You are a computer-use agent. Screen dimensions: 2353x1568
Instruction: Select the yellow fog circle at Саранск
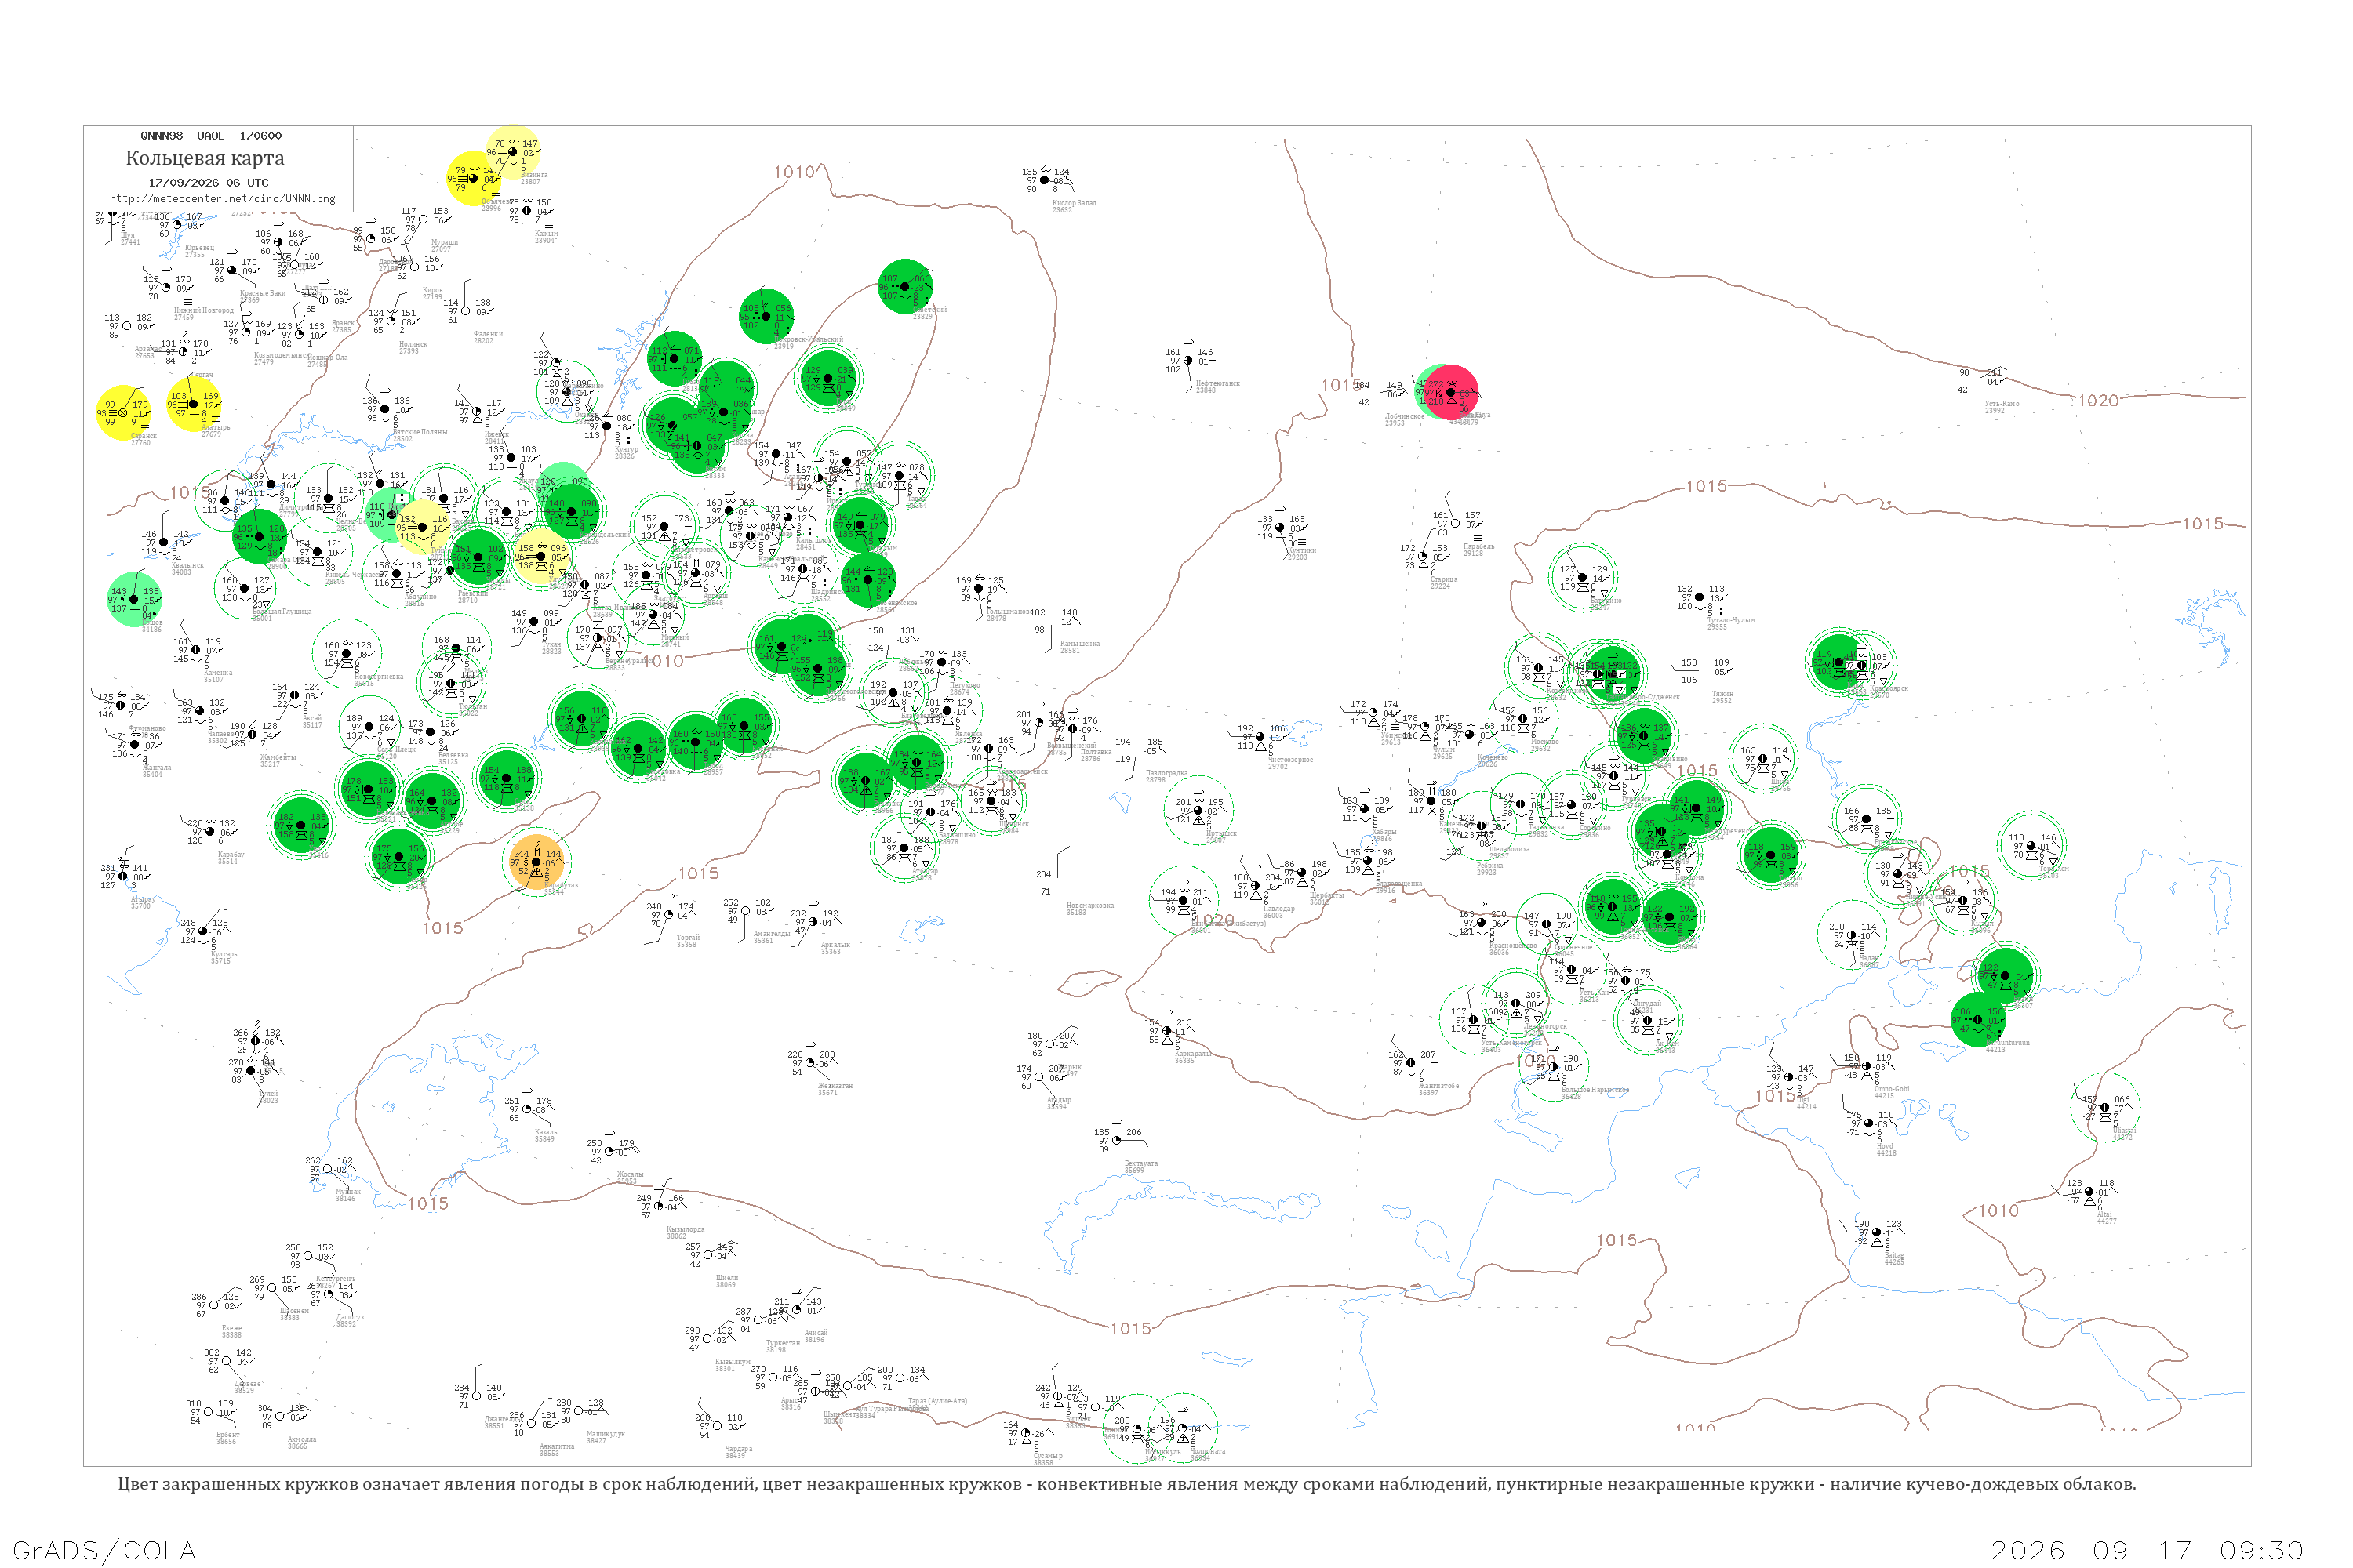pos(123,412)
